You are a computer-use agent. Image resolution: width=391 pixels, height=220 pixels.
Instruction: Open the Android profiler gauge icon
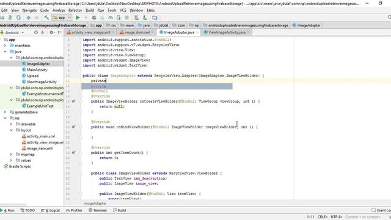click(110, 18)
